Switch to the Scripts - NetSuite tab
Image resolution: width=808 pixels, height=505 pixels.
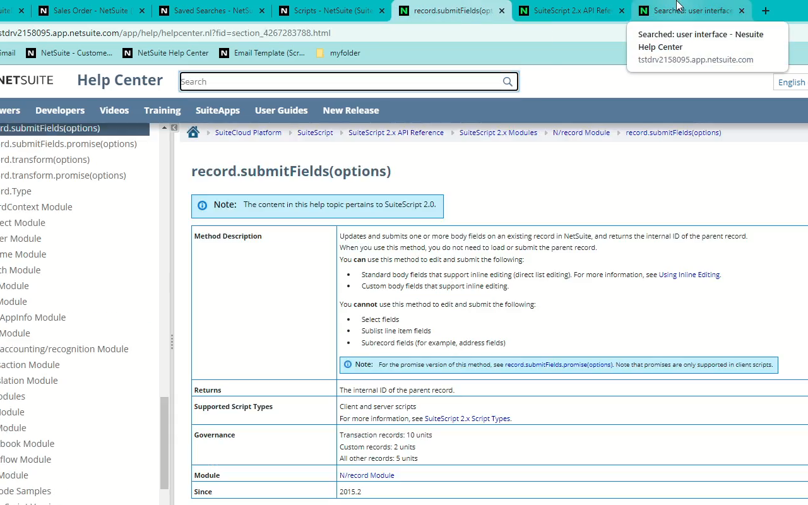(331, 11)
